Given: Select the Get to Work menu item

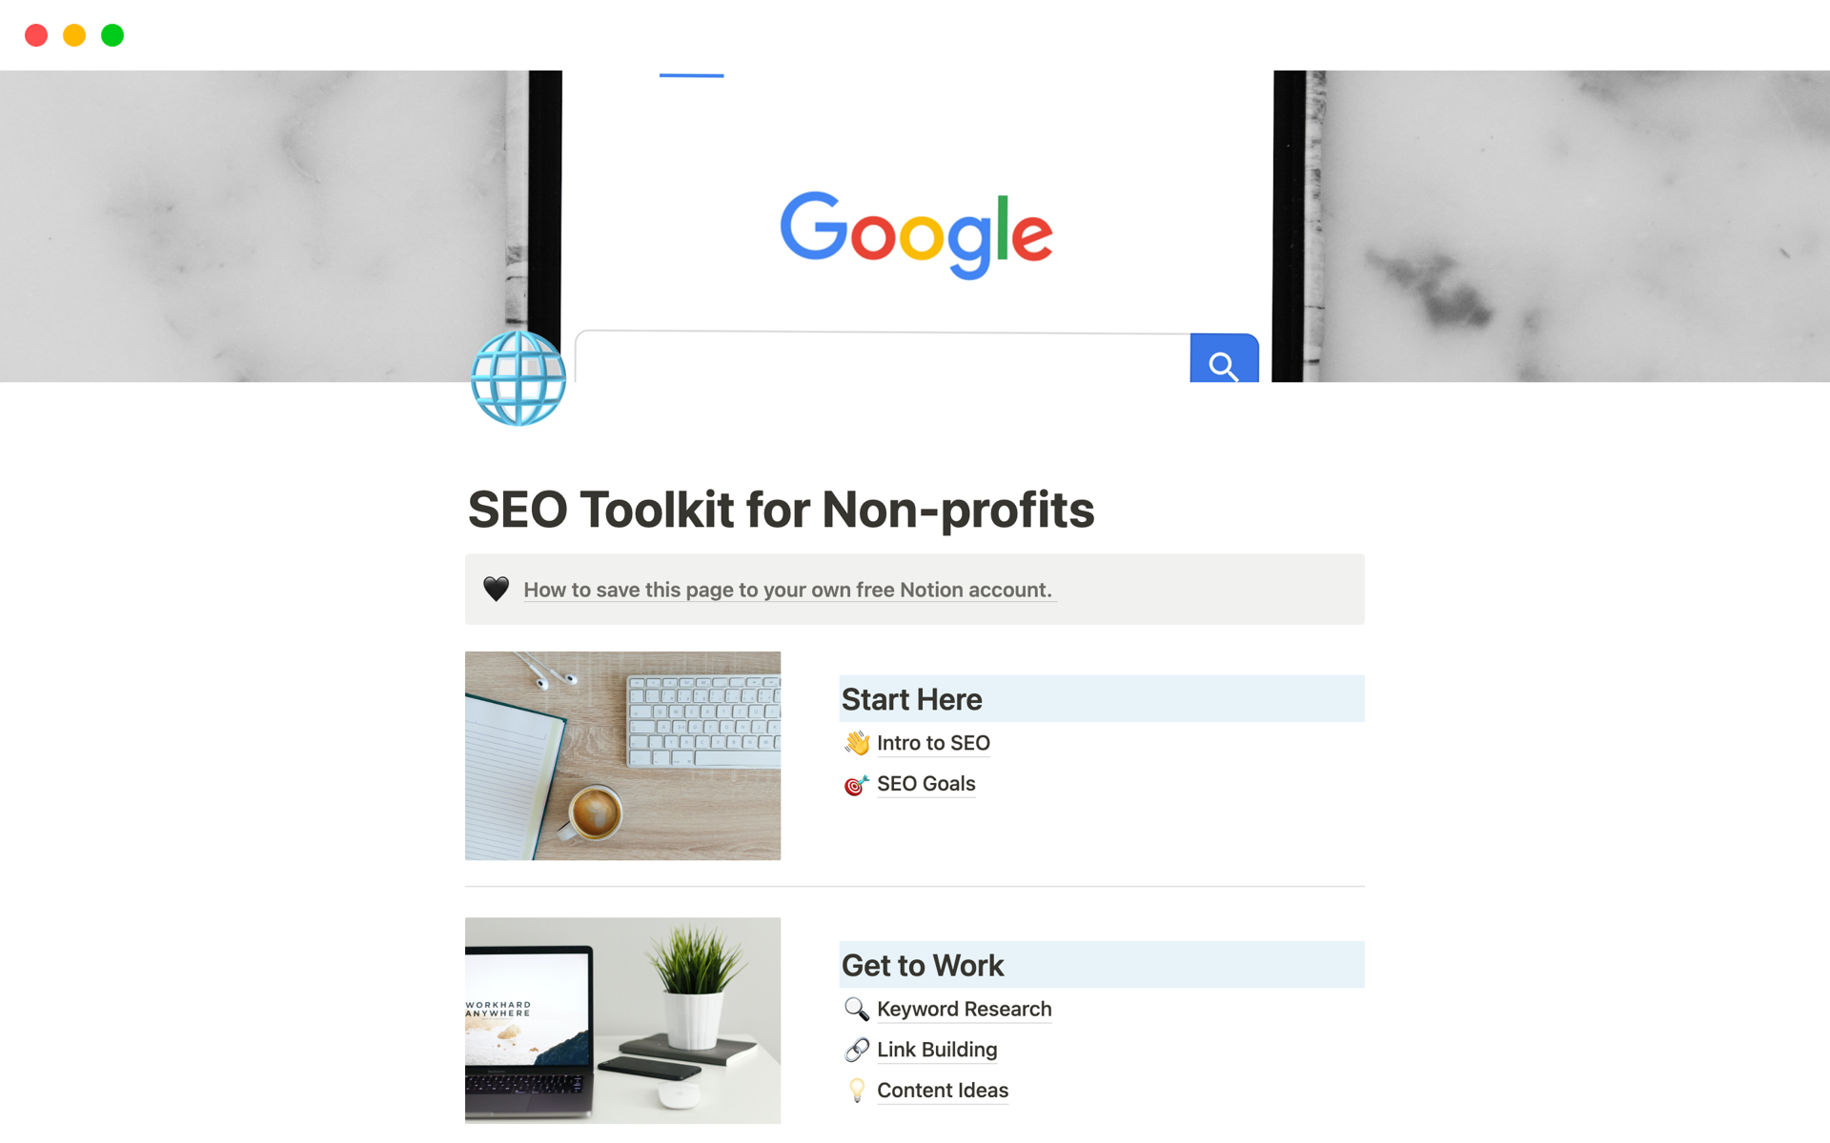Looking at the screenshot, I should (923, 963).
